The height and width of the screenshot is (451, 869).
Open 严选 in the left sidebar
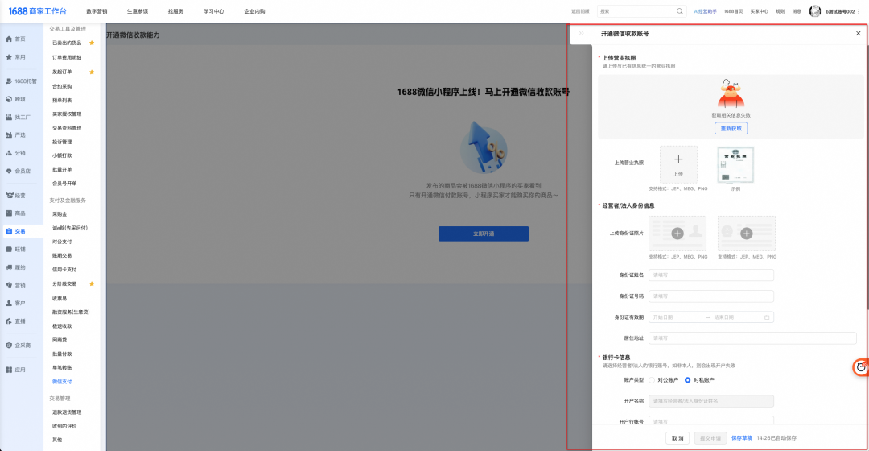tap(16, 134)
